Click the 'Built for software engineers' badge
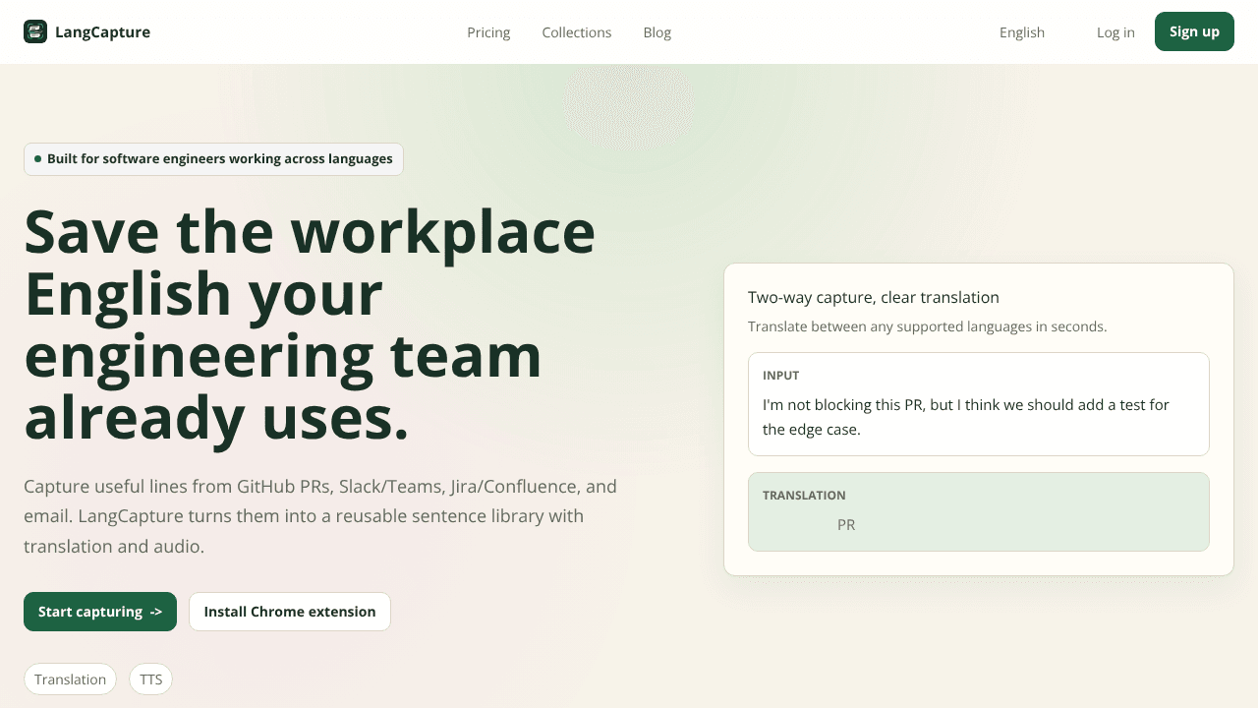This screenshot has width=1258, height=708. (213, 159)
